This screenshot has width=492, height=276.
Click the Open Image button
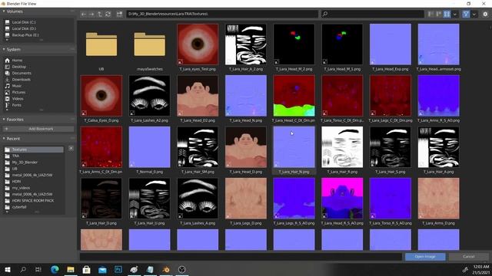pyautogui.click(x=425, y=257)
